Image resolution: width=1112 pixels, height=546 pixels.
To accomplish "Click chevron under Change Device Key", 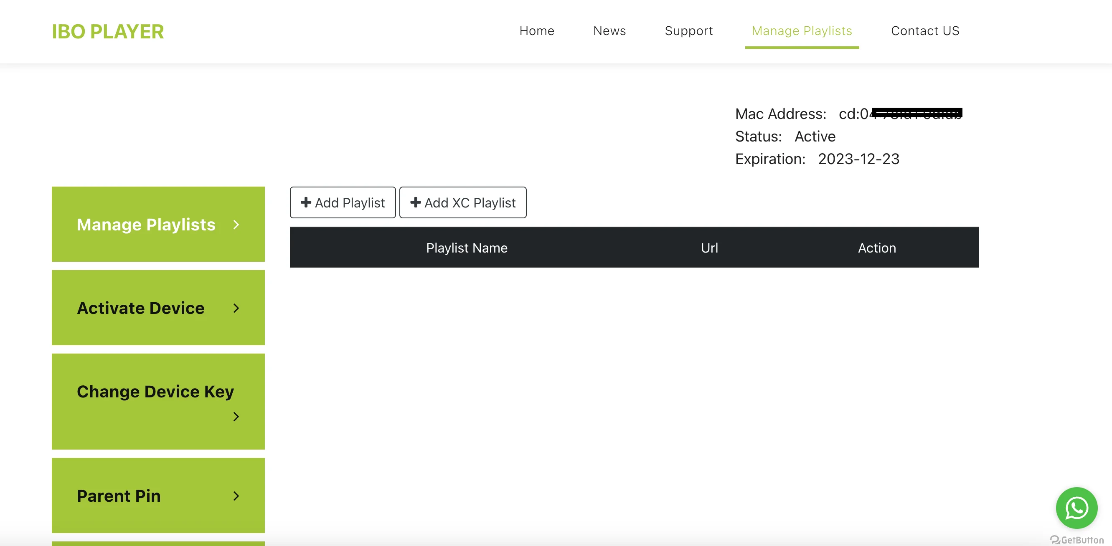I will pyautogui.click(x=236, y=417).
